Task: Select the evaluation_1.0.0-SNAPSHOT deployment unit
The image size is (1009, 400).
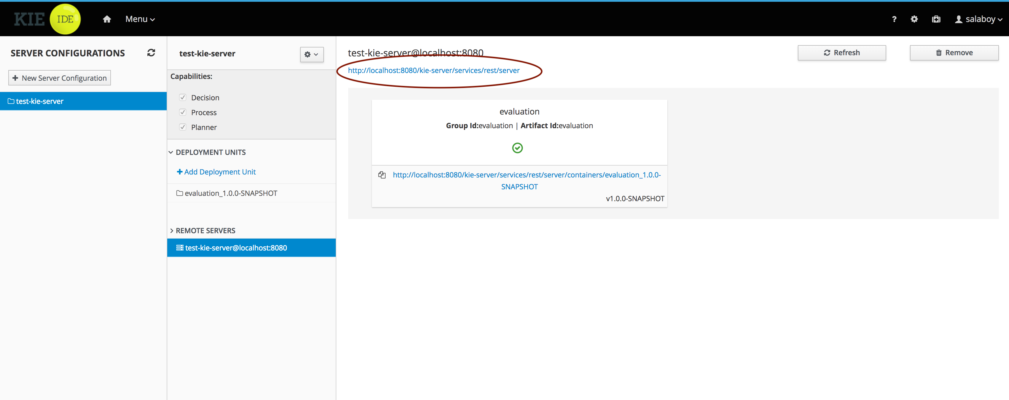Action: tap(231, 193)
